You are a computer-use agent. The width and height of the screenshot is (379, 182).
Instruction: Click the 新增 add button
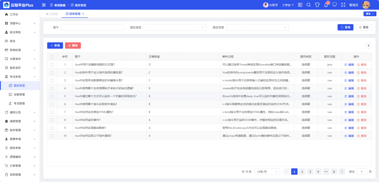point(55,45)
